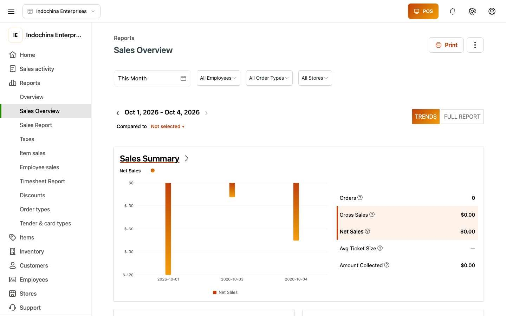Viewport: 506px width, 316px height.
Task: Click the calendar icon in date field
Action: (x=183, y=78)
